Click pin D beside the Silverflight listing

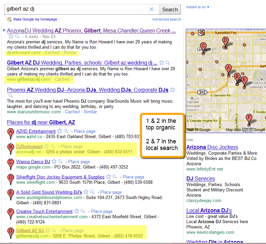pyautogui.click(x=11, y=179)
